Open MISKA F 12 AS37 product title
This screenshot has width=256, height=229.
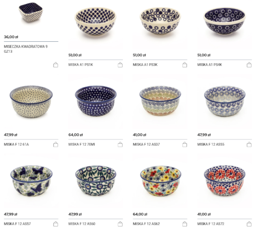click(146, 144)
